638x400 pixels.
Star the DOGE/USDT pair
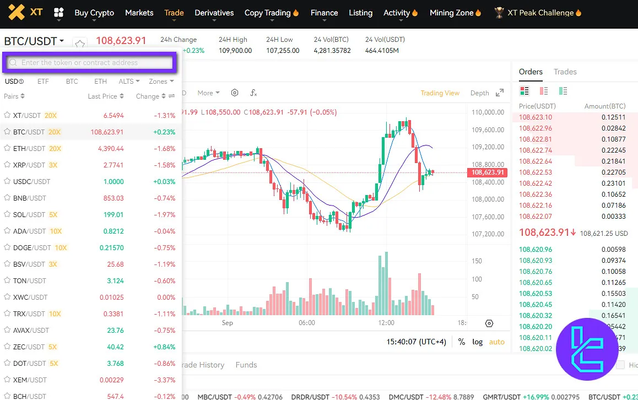pos(7,247)
